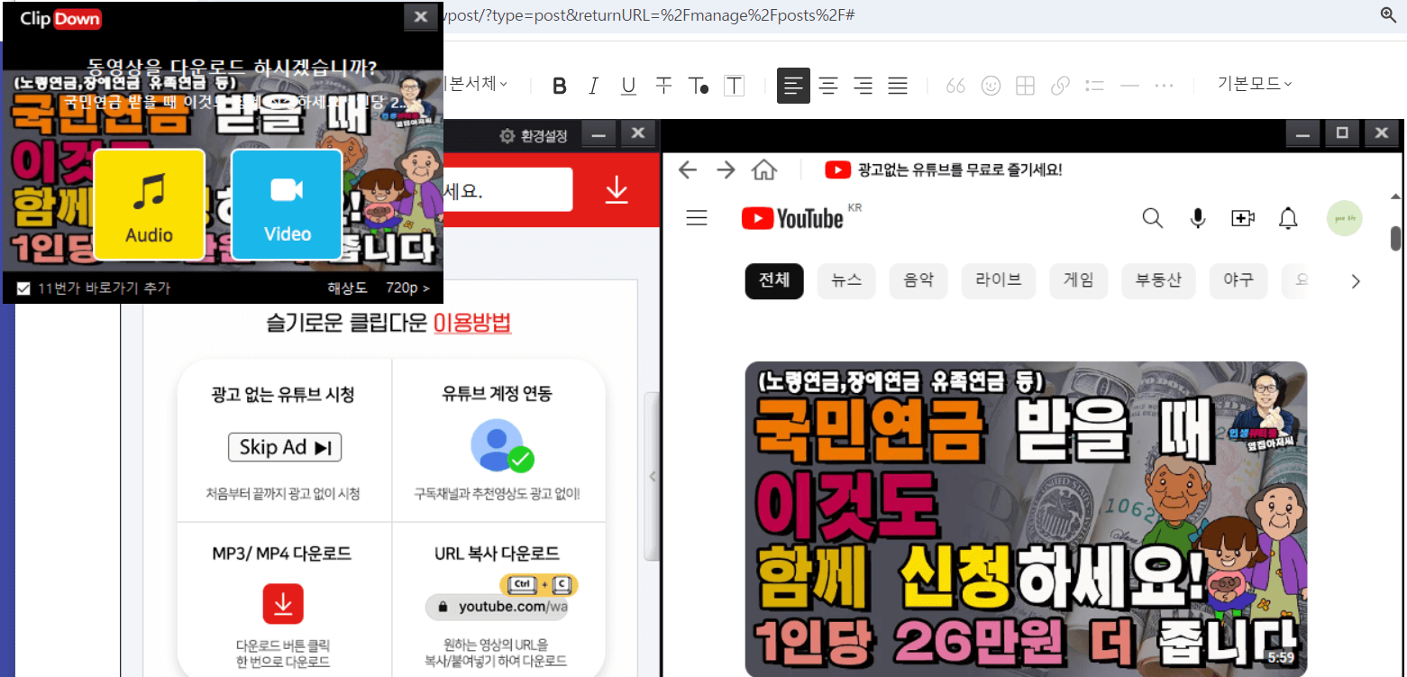Close the ClipDown download popup
Screen dimensions: 1407x677
(x=420, y=17)
